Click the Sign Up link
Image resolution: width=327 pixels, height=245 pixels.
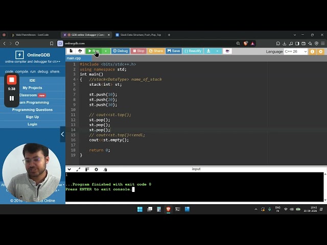(32, 117)
